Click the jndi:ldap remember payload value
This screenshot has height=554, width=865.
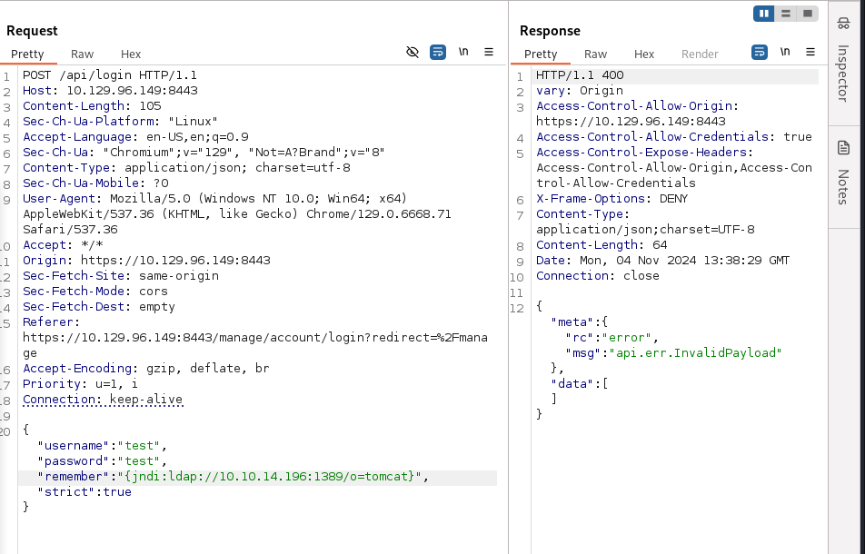pyautogui.click(x=269, y=476)
